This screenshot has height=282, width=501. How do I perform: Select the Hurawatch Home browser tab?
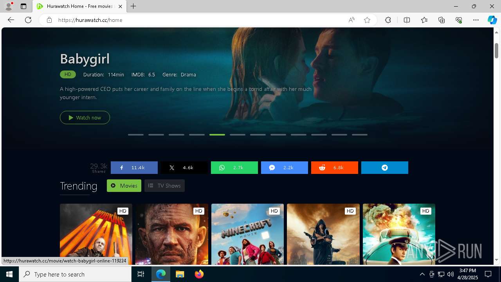point(79,6)
